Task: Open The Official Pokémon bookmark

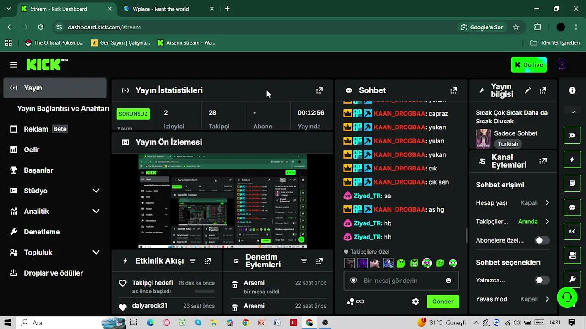Action: [54, 43]
